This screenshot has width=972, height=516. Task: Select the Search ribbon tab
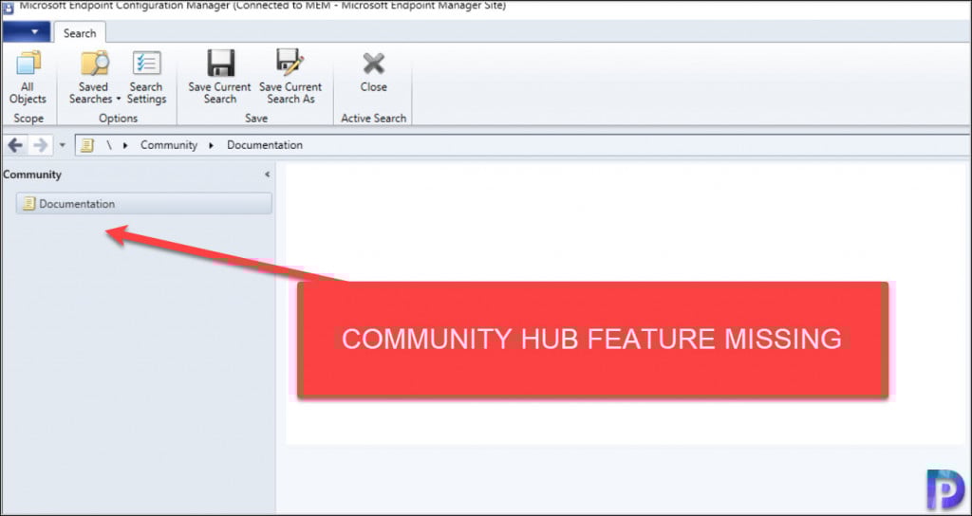(x=80, y=33)
